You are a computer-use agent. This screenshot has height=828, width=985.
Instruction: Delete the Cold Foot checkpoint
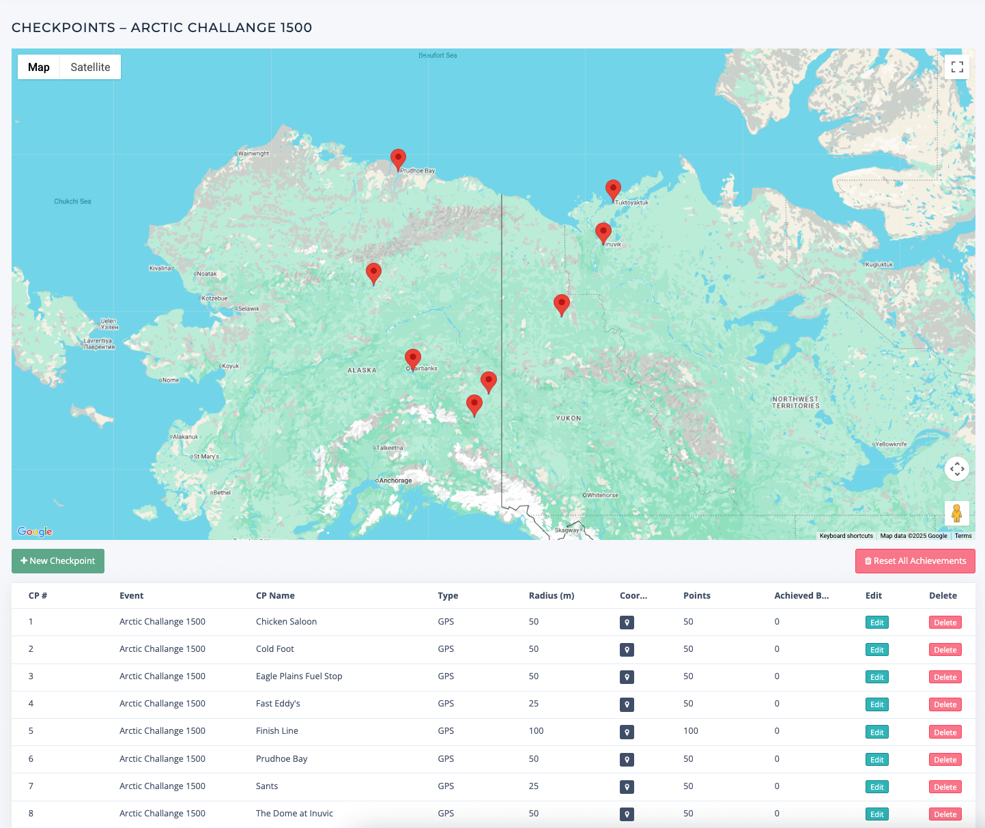pyautogui.click(x=945, y=650)
